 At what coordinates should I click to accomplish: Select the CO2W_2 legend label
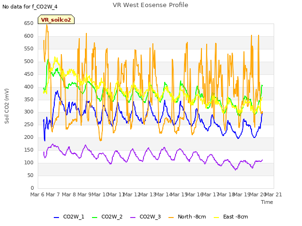coord(112,217)
